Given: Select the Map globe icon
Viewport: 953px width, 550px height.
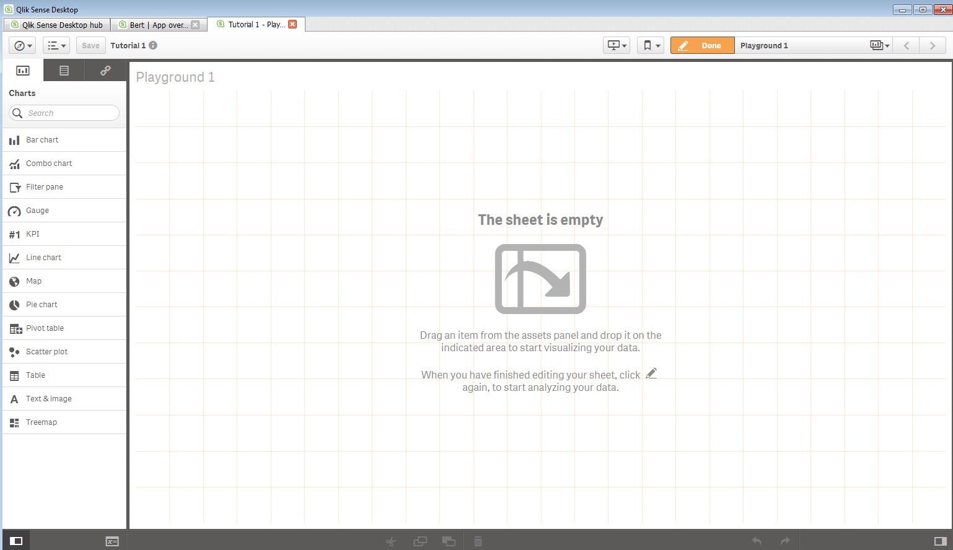Looking at the screenshot, I should tap(14, 282).
